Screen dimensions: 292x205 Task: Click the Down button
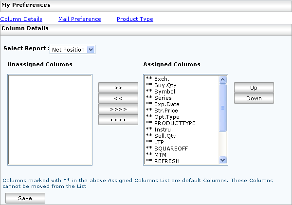(x=254, y=98)
